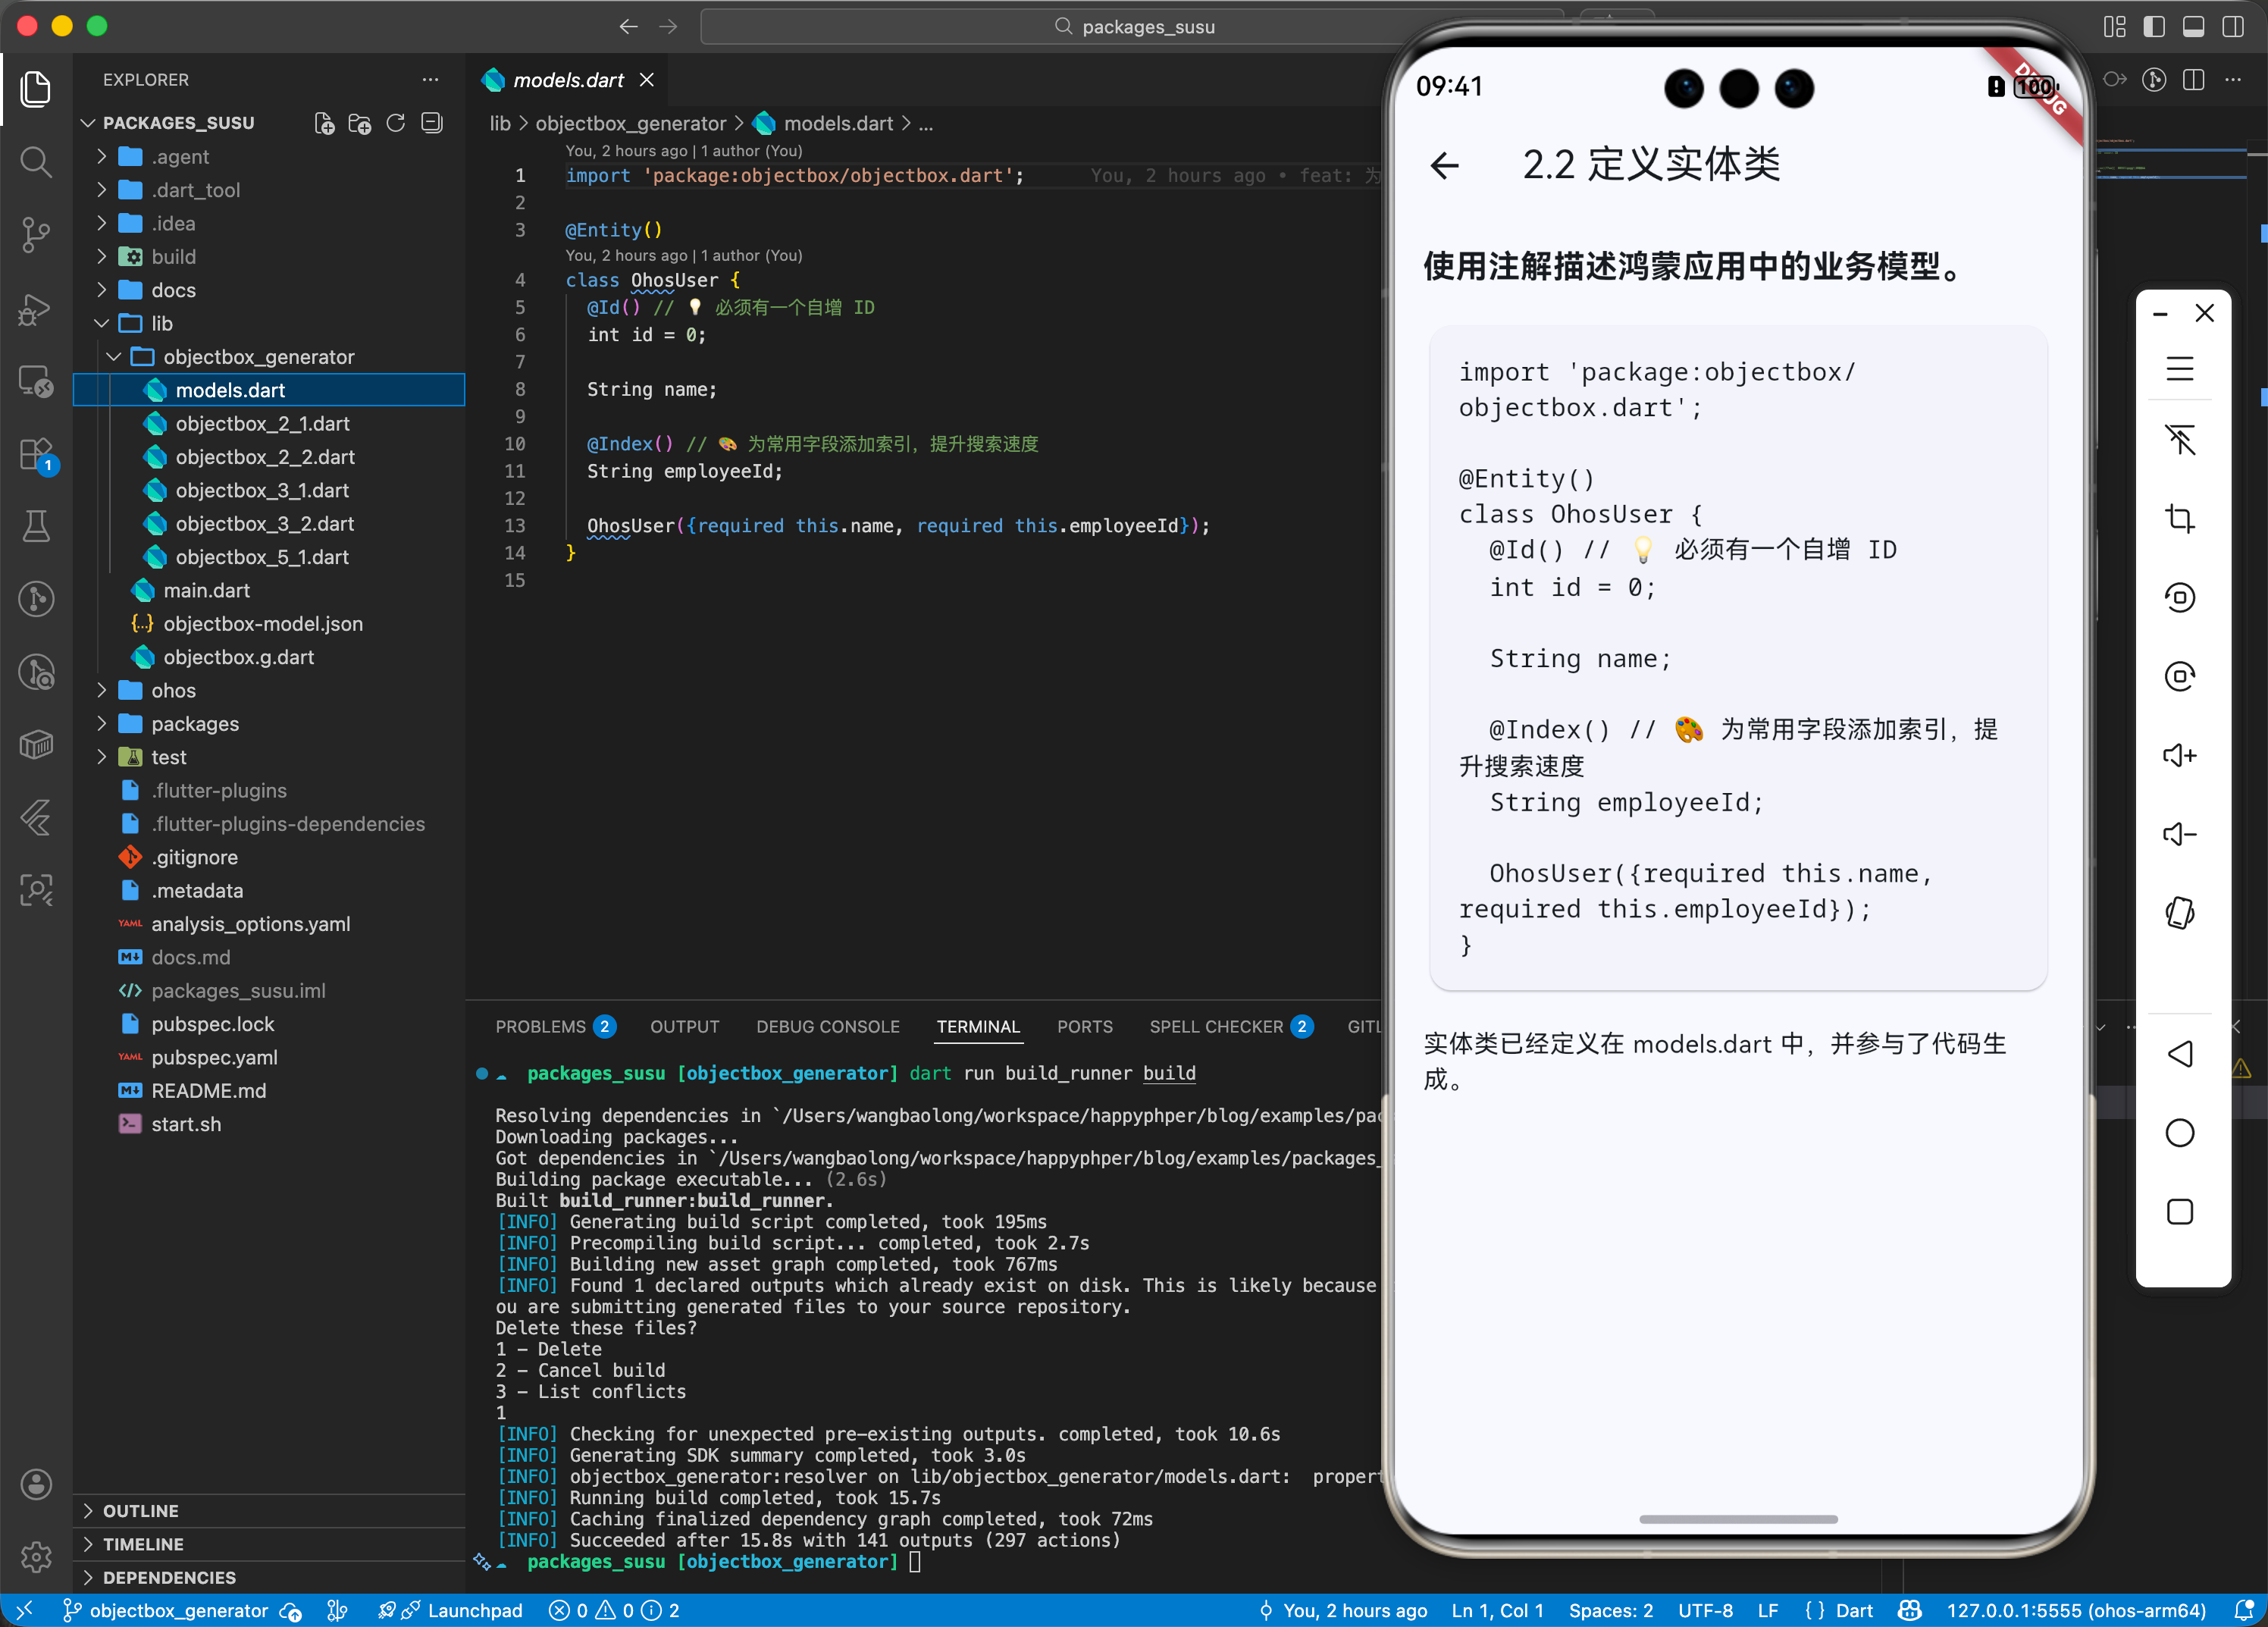Switch to the PROBLEMS tab
This screenshot has width=2268, height=1627.
coord(541,1027)
